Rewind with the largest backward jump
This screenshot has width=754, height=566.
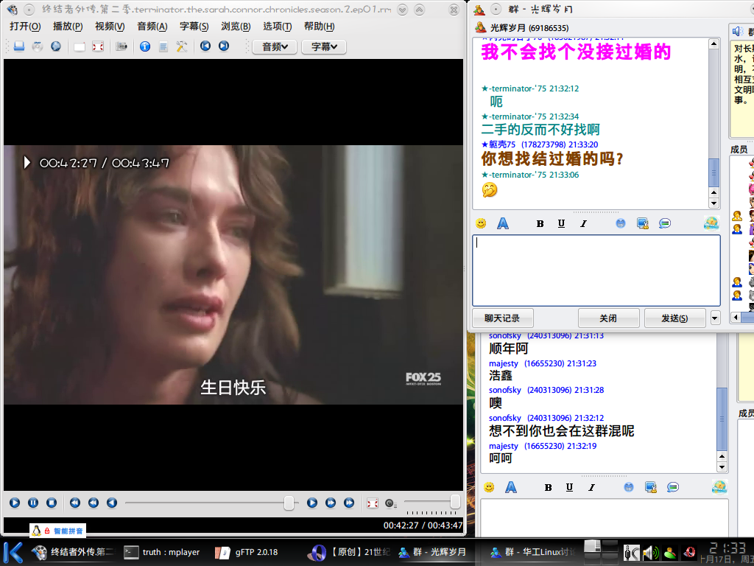coord(75,503)
